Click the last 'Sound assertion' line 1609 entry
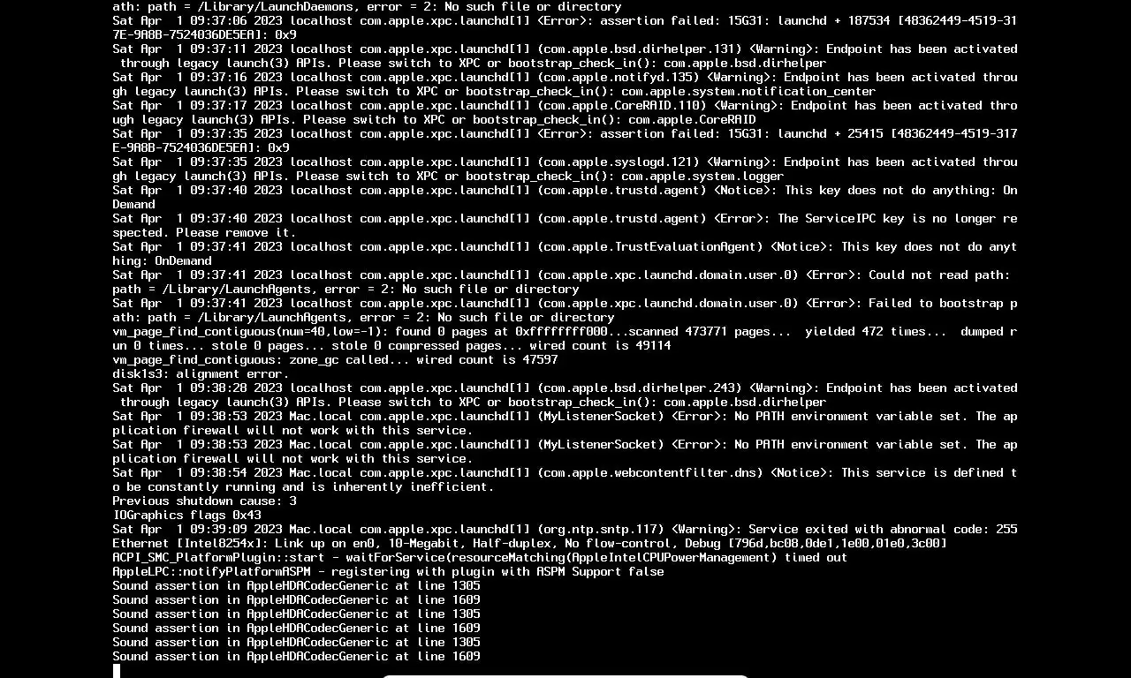 296,657
